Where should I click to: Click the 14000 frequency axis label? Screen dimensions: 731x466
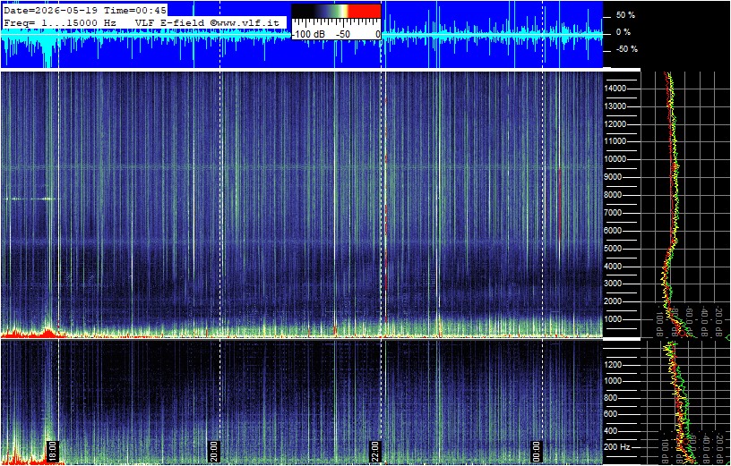(615, 89)
